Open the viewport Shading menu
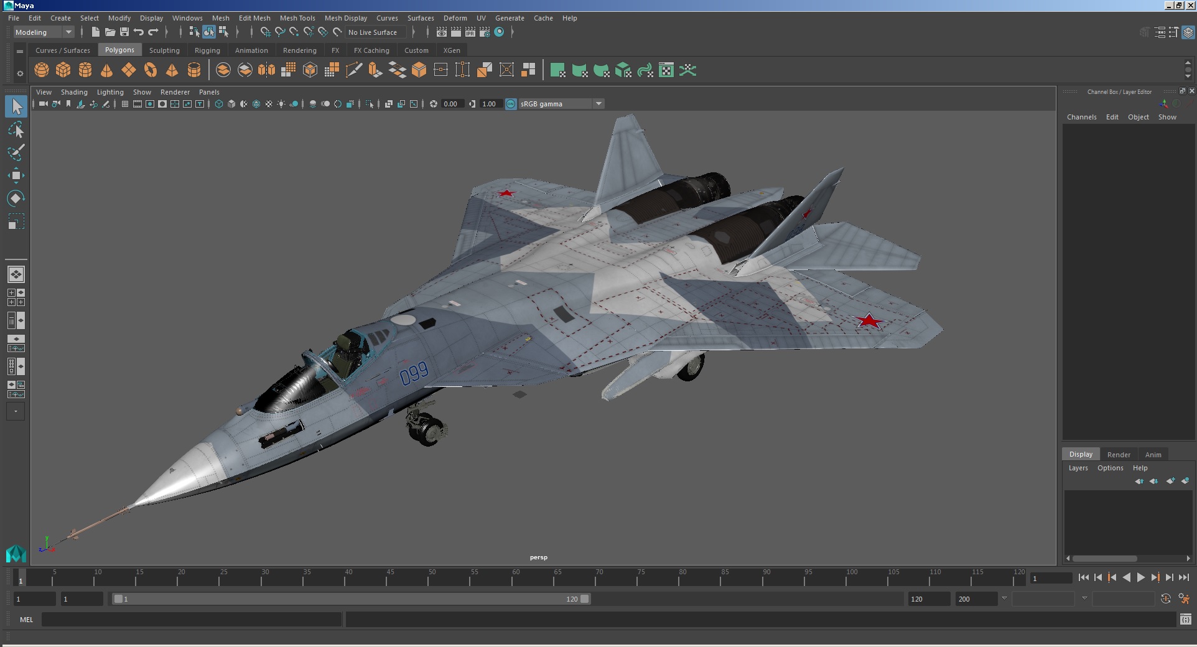The image size is (1197, 647). [74, 92]
